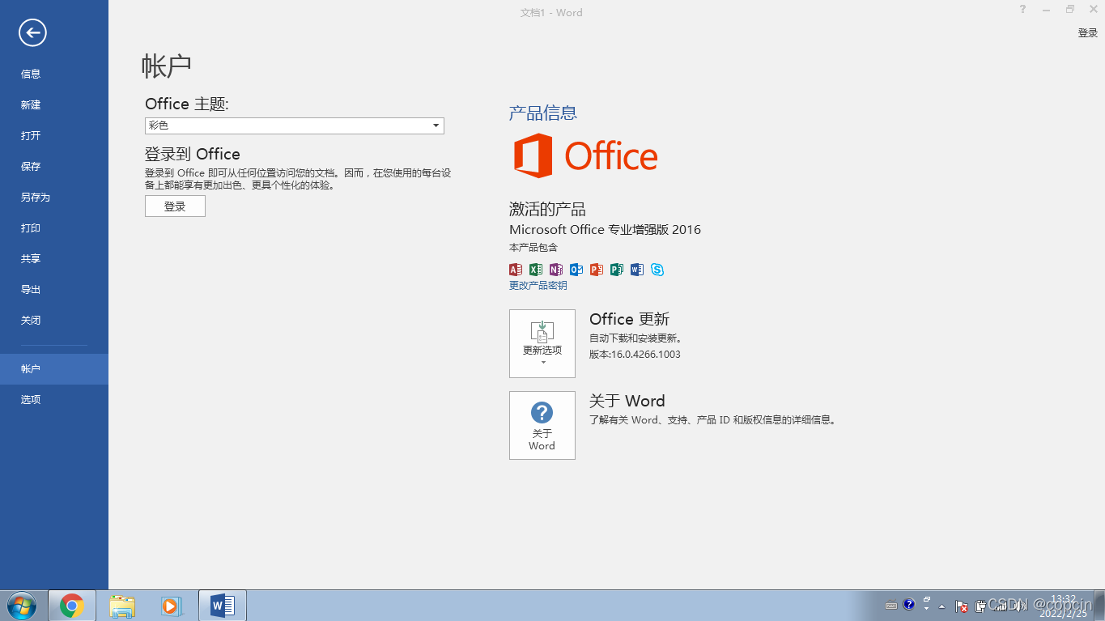Open Word help question mark in title bar
Viewport: 1105px width, 621px height.
pos(1023,10)
